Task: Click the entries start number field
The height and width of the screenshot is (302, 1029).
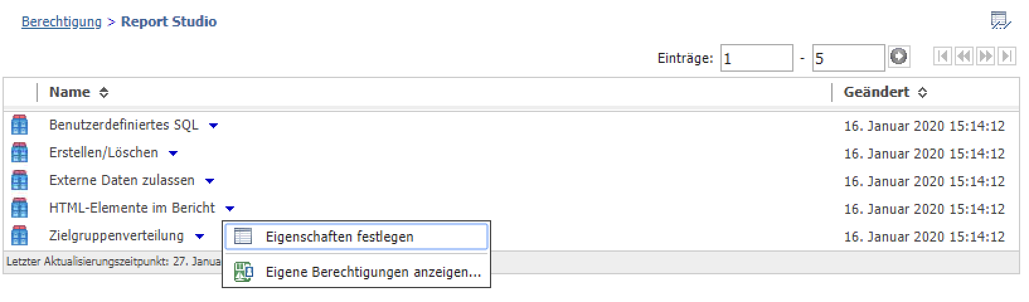Action: [756, 59]
